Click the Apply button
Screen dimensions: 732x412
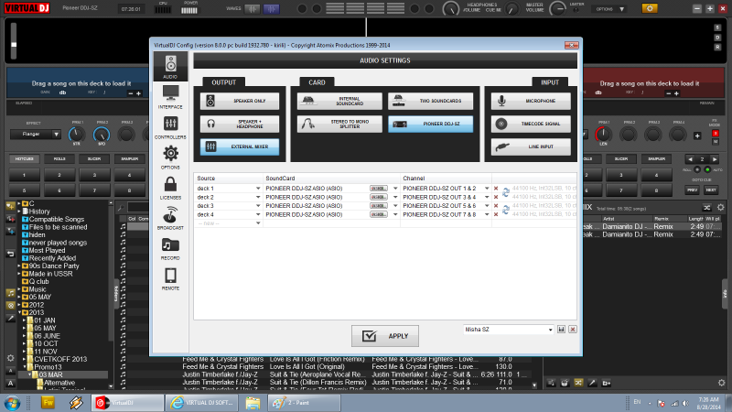[x=385, y=335]
